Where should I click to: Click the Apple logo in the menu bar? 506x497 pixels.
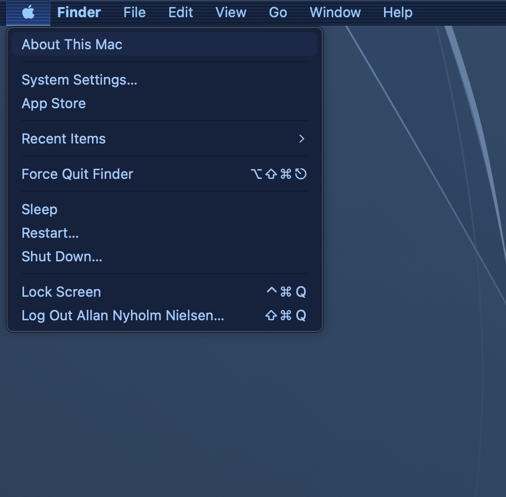coord(28,13)
